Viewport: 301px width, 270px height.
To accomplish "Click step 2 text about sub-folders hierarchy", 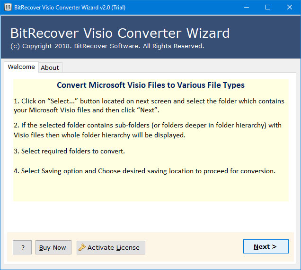I will click(x=148, y=130).
